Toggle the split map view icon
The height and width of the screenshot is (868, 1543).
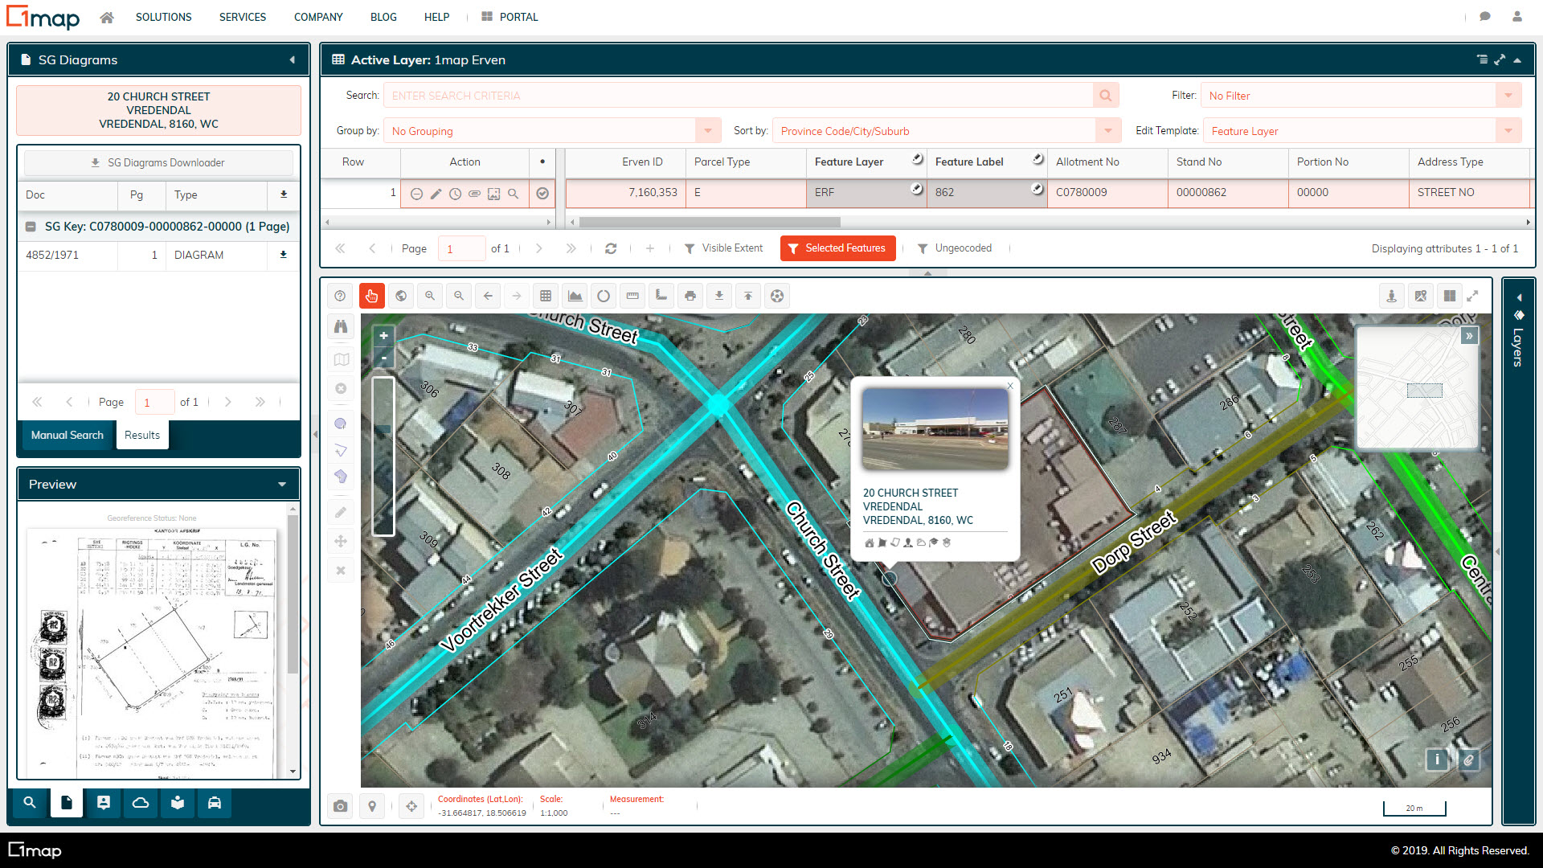pos(1450,296)
